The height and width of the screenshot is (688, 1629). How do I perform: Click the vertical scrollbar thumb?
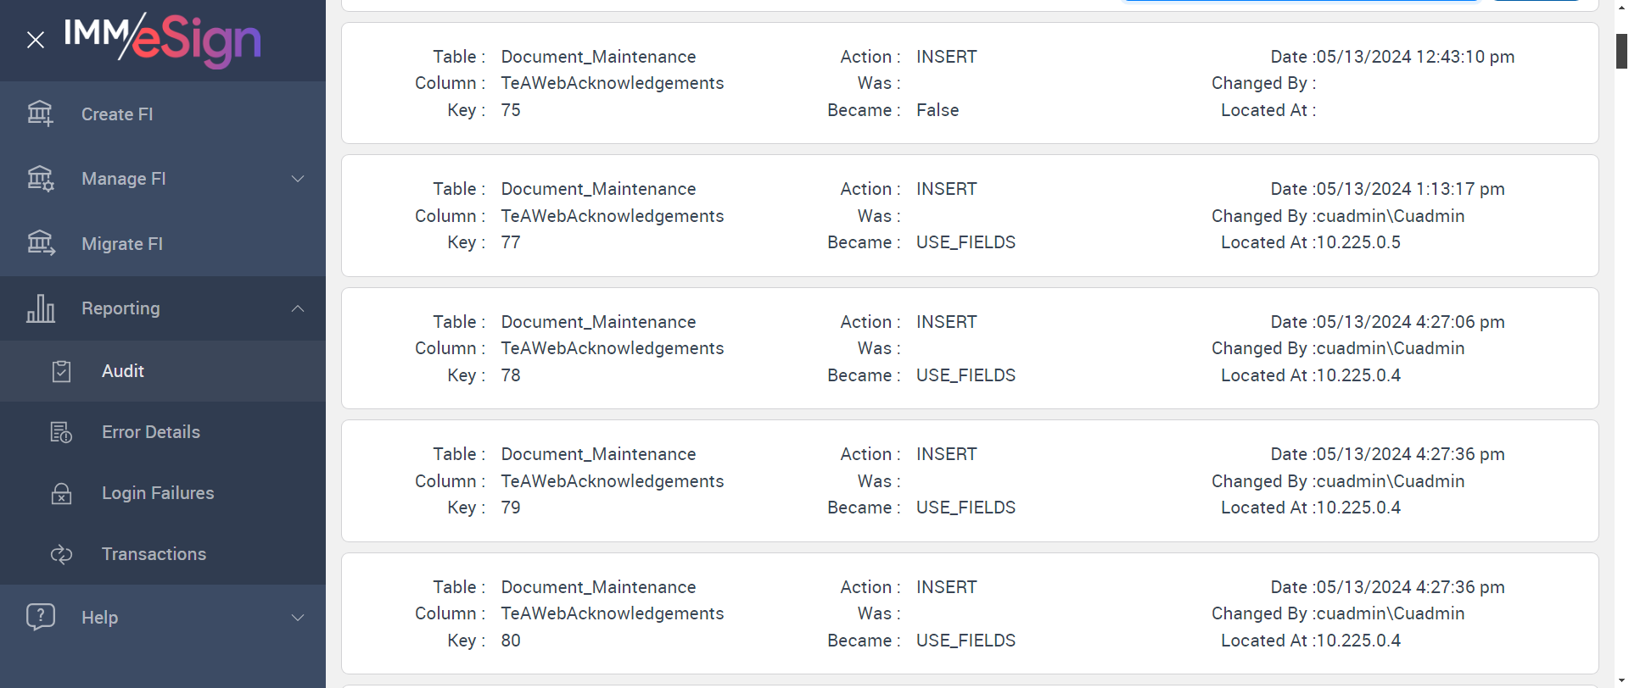[1621, 51]
